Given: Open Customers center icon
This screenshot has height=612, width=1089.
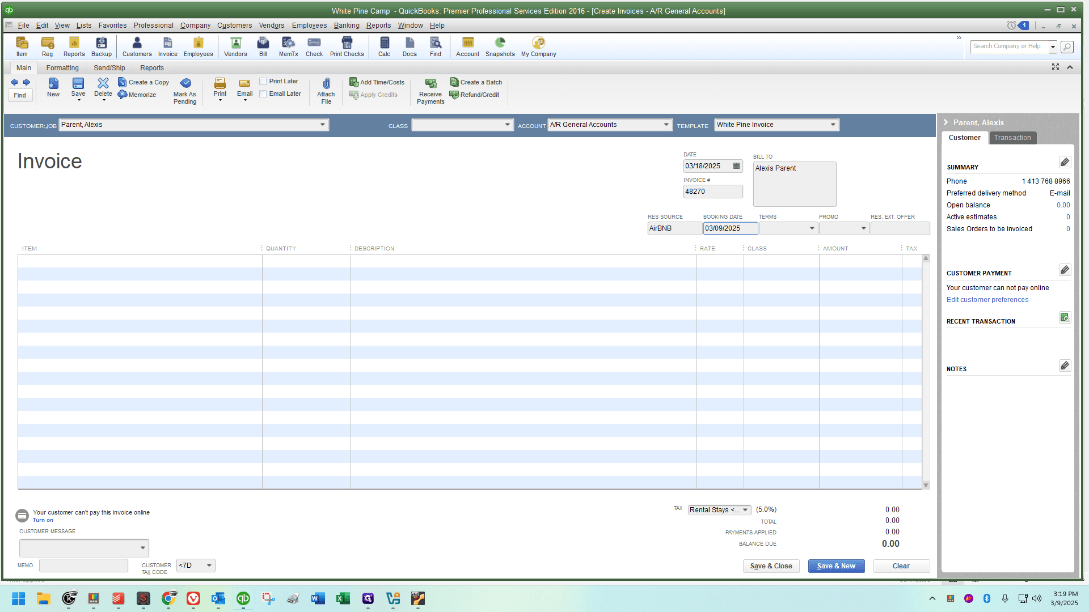Looking at the screenshot, I should point(137,46).
